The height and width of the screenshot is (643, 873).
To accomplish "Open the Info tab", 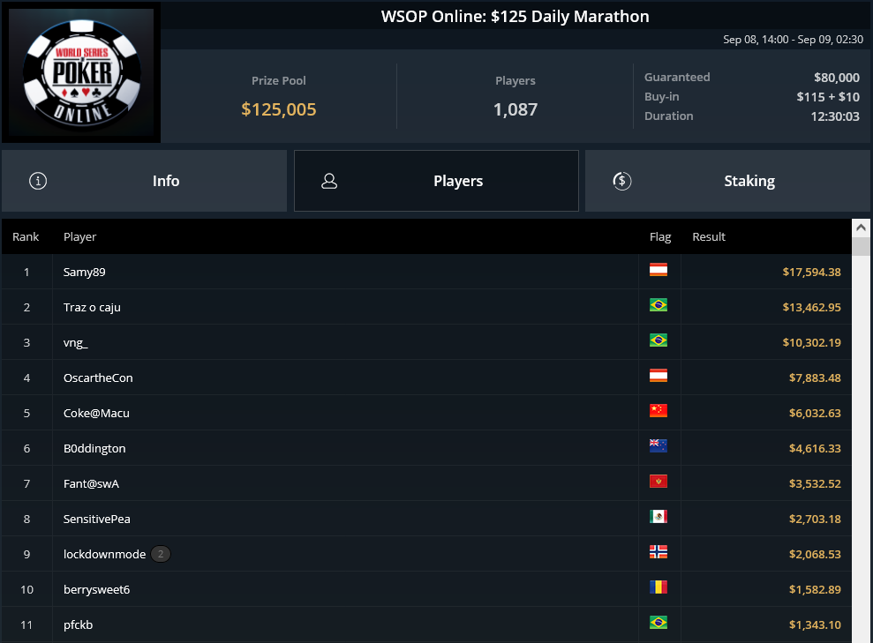I will 144,181.
